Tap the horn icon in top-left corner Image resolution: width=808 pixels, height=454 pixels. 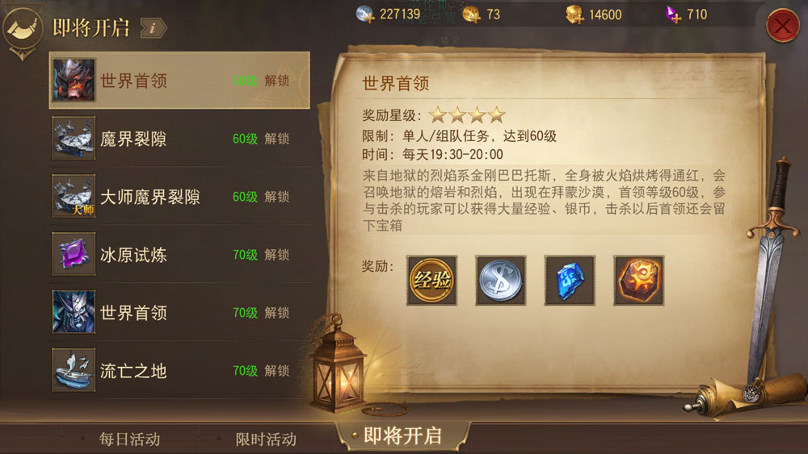point(22,29)
